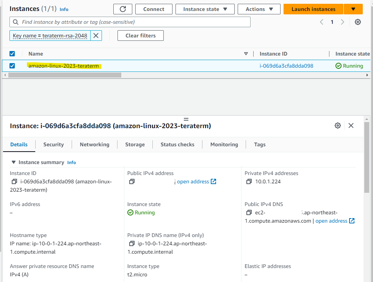Collapse the Instance summary section
Image resolution: width=373 pixels, height=282 pixels.
[14, 162]
